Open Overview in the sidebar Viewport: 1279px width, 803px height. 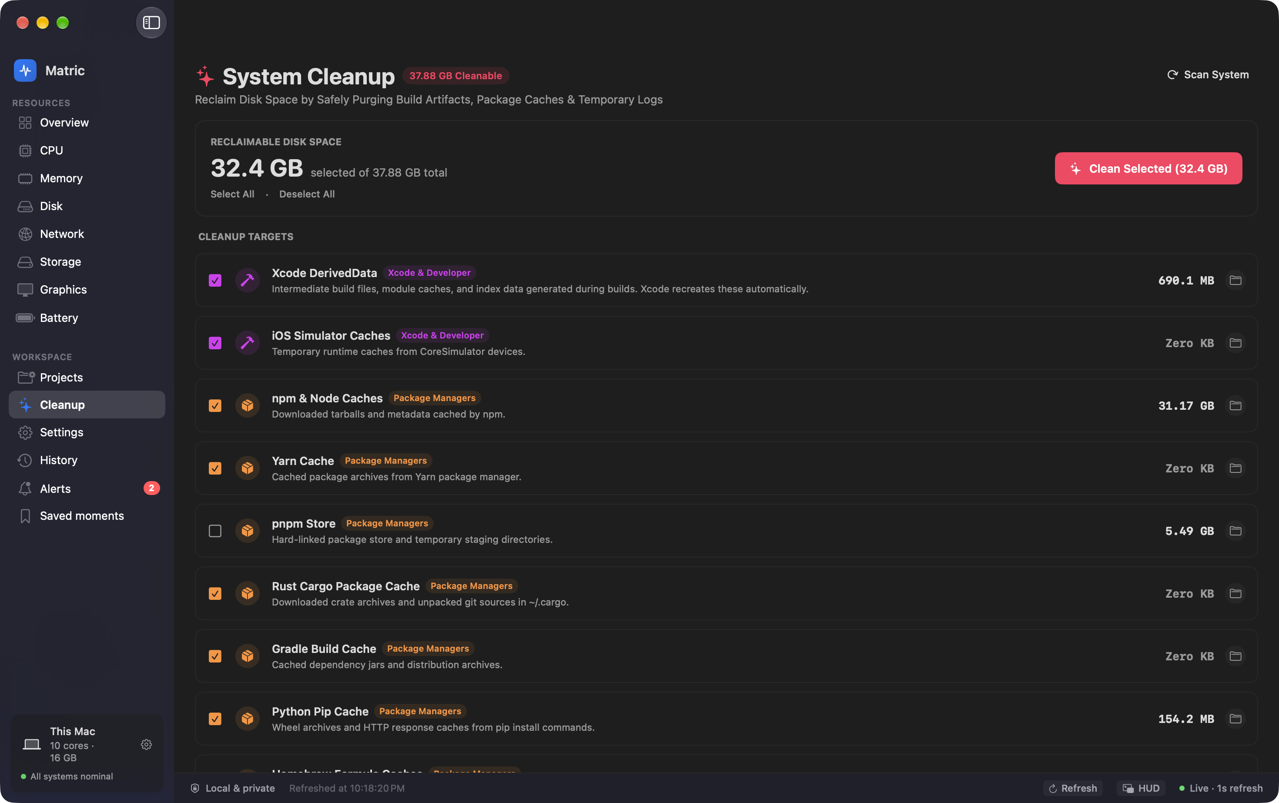(87, 123)
